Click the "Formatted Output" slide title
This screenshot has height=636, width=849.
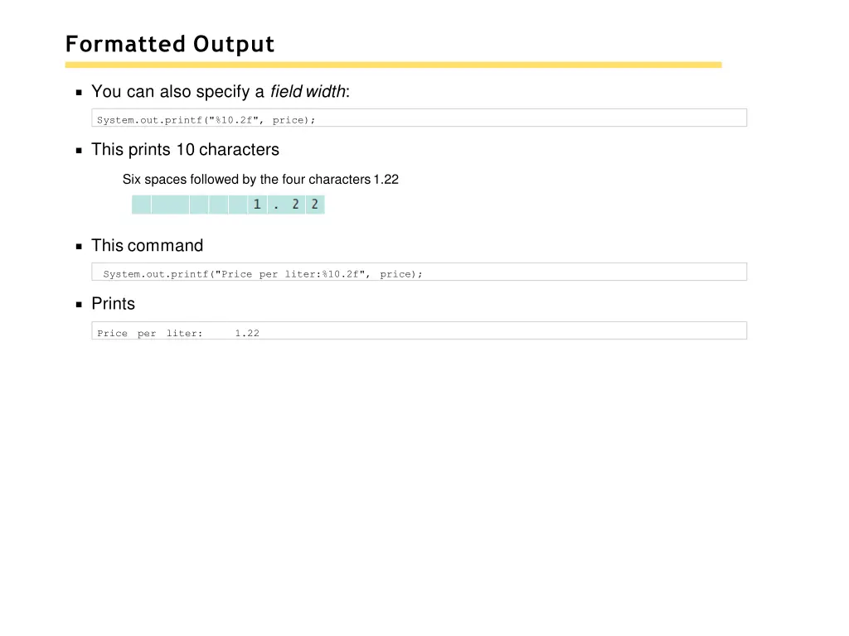(x=170, y=45)
